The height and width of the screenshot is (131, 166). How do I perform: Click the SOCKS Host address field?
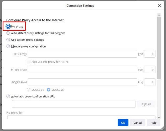click(82, 82)
